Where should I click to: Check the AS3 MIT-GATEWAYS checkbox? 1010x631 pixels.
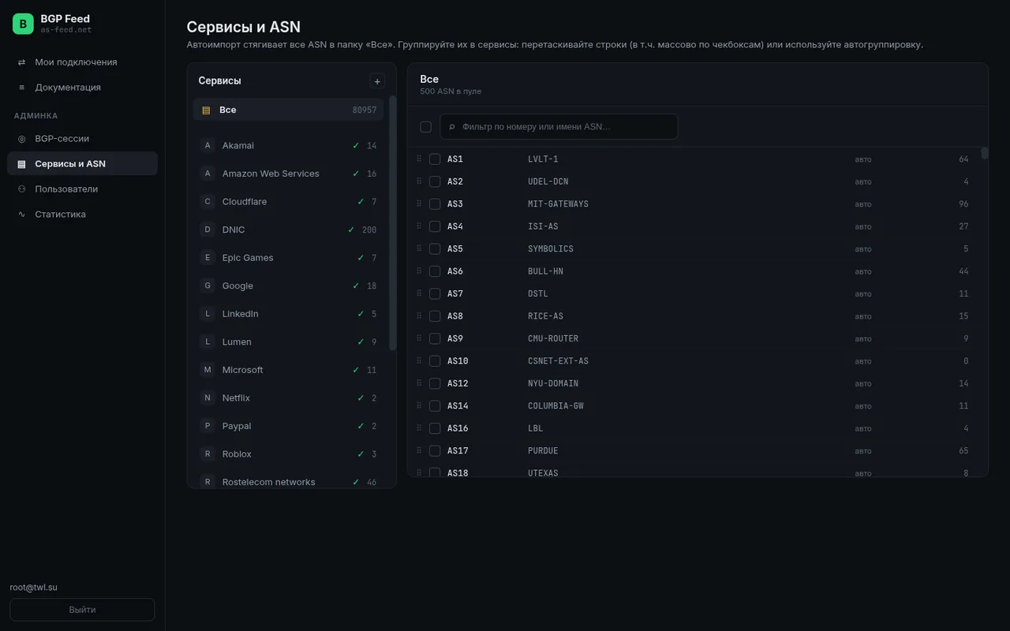pos(435,203)
